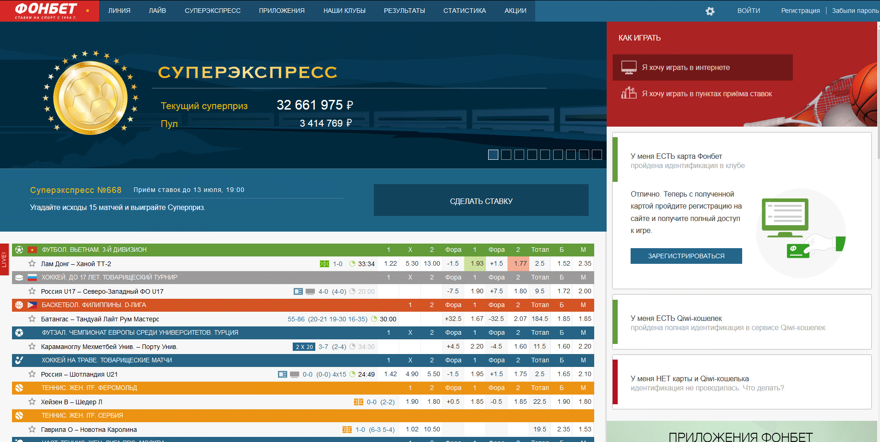Open match center icon for Россия – Шотландия U21

pyautogui.click(x=283, y=374)
